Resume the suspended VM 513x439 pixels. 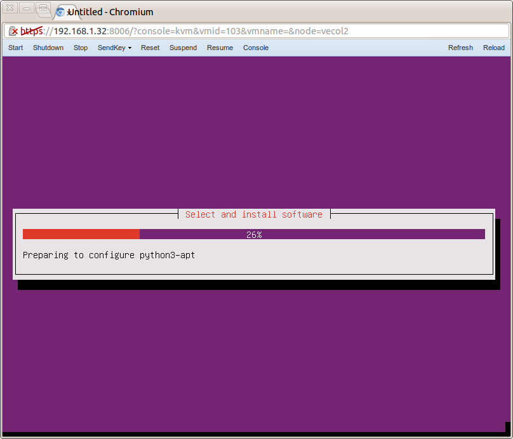tap(219, 48)
